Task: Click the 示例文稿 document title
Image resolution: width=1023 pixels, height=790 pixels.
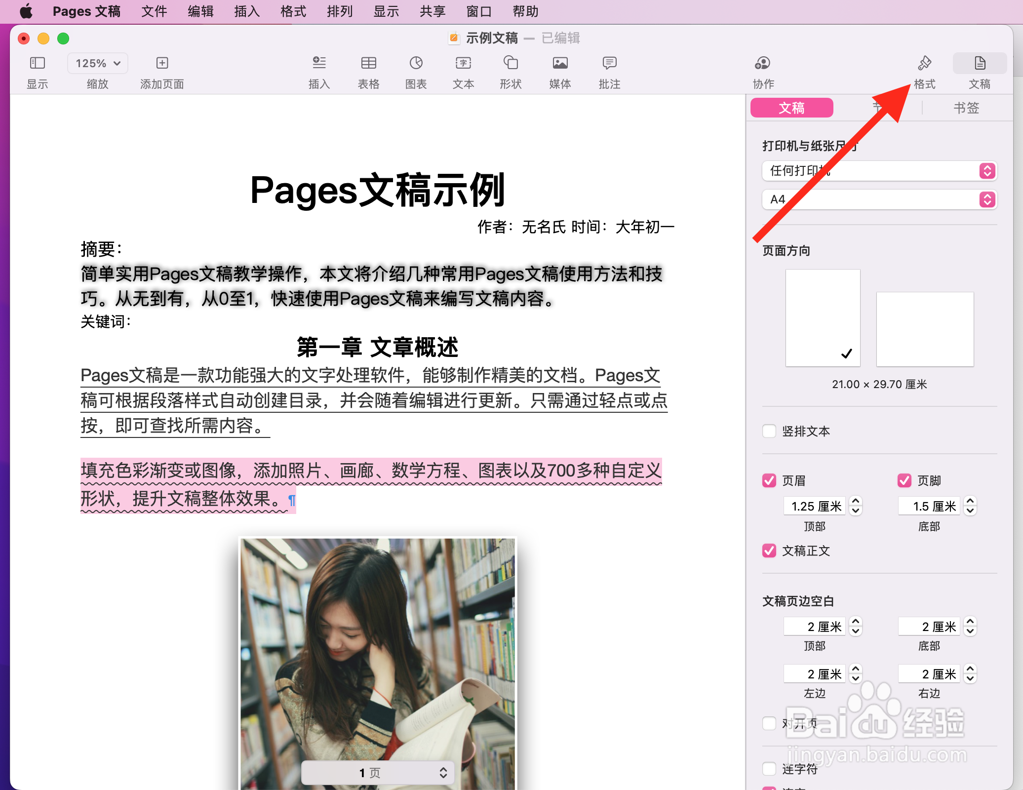Action: 492,38
